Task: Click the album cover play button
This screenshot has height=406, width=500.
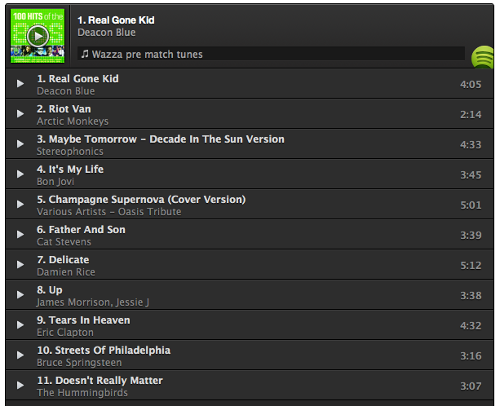Action: coord(38,36)
